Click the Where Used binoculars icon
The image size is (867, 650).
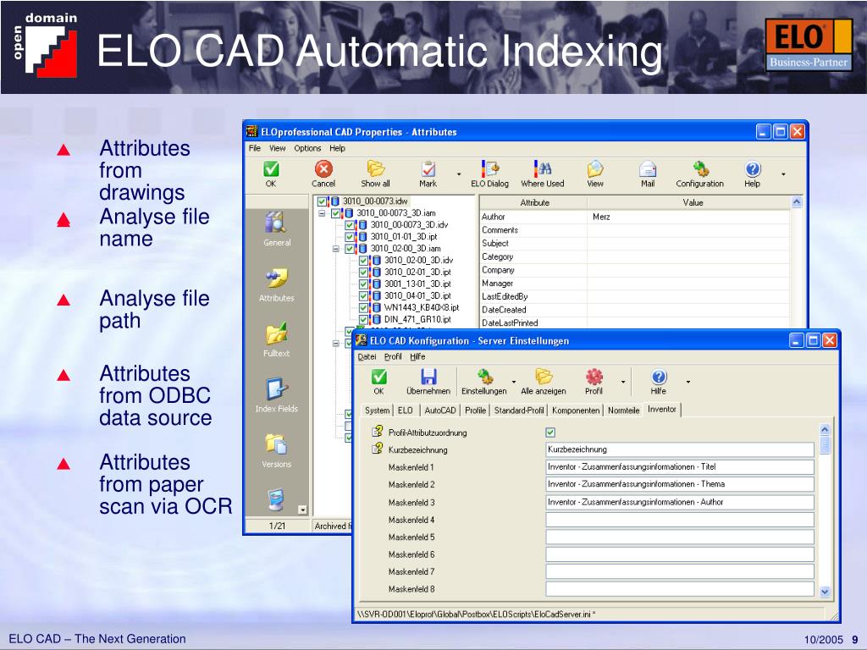tap(543, 168)
